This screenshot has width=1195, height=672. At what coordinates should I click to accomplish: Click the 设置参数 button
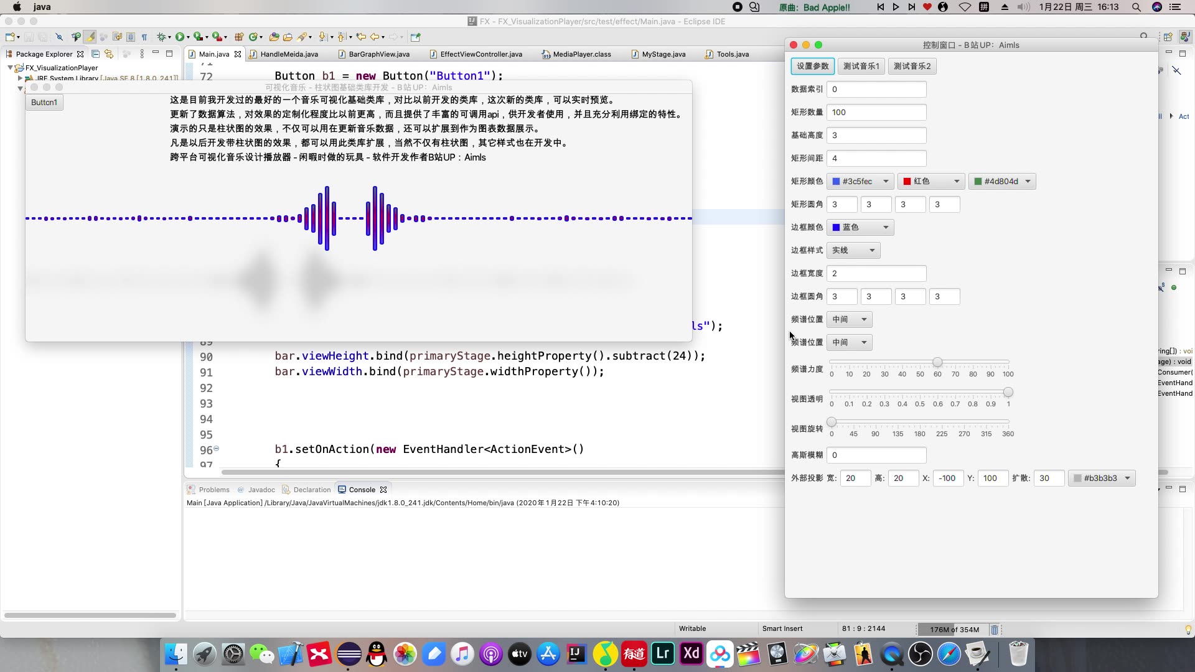click(812, 66)
